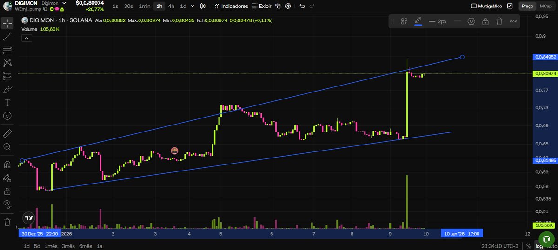Toggle stay-in-drawing-mode pencil lock

tap(7, 178)
